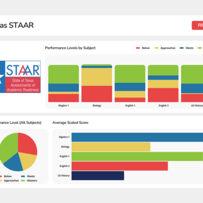Click the blue Meets pie slice
This screenshot has width=203, height=203.
click(14, 163)
